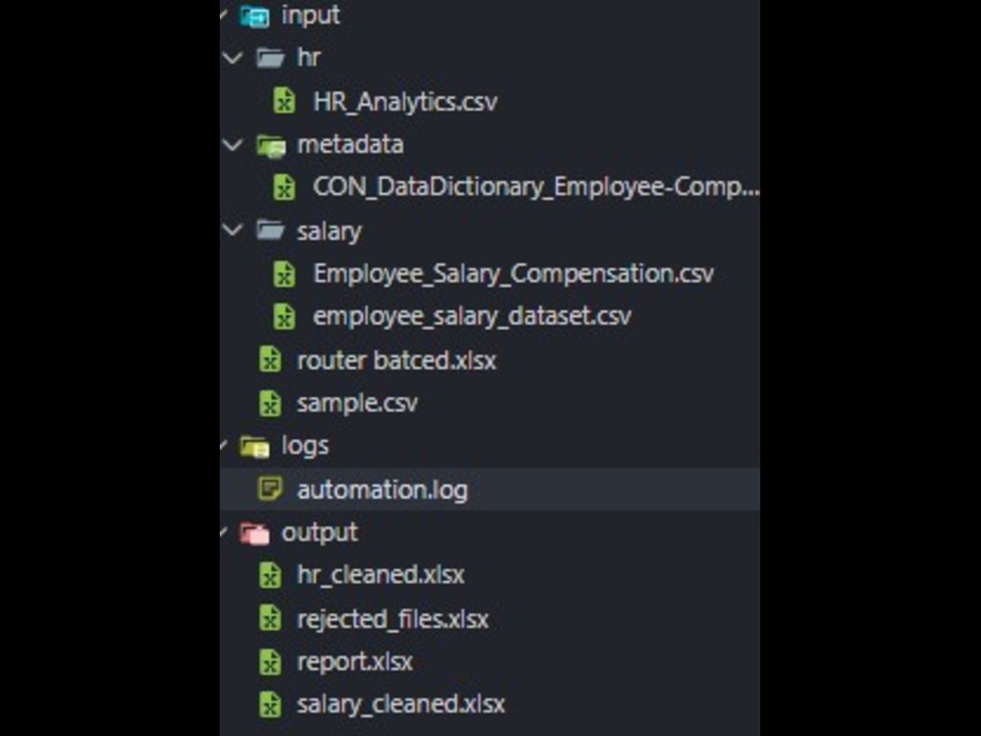Collapse the logs folder chevron
The image size is (981, 736).
[224, 445]
